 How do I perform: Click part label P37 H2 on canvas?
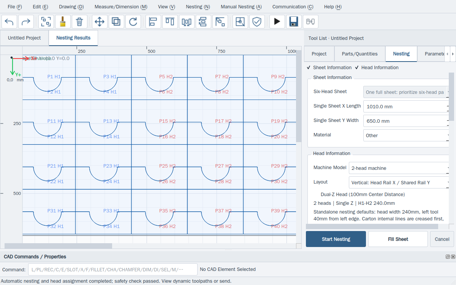click(x=223, y=211)
